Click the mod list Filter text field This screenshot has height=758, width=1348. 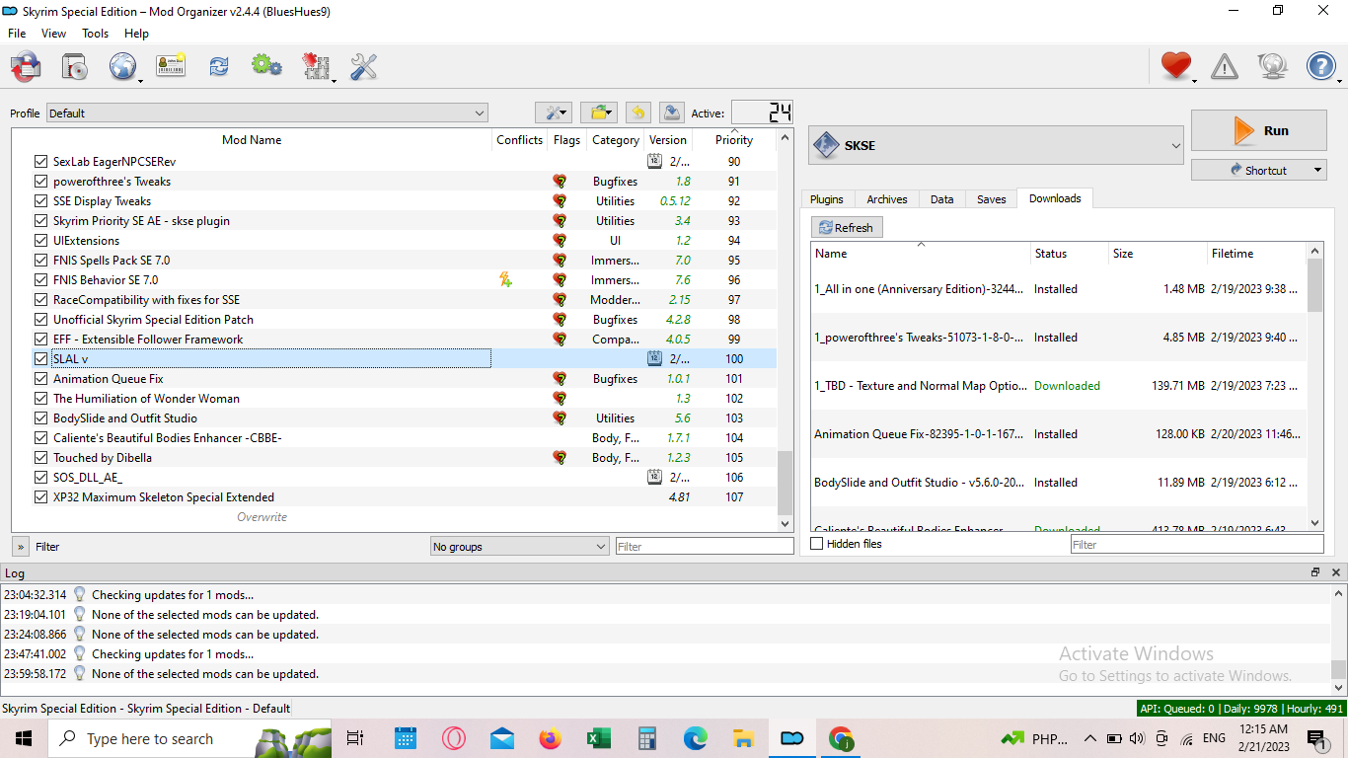click(x=705, y=546)
